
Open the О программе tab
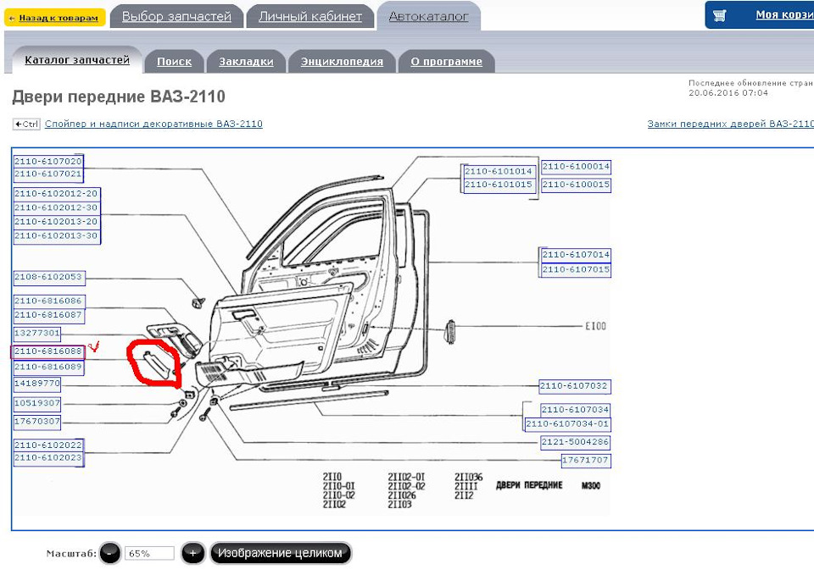coord(446,61)
